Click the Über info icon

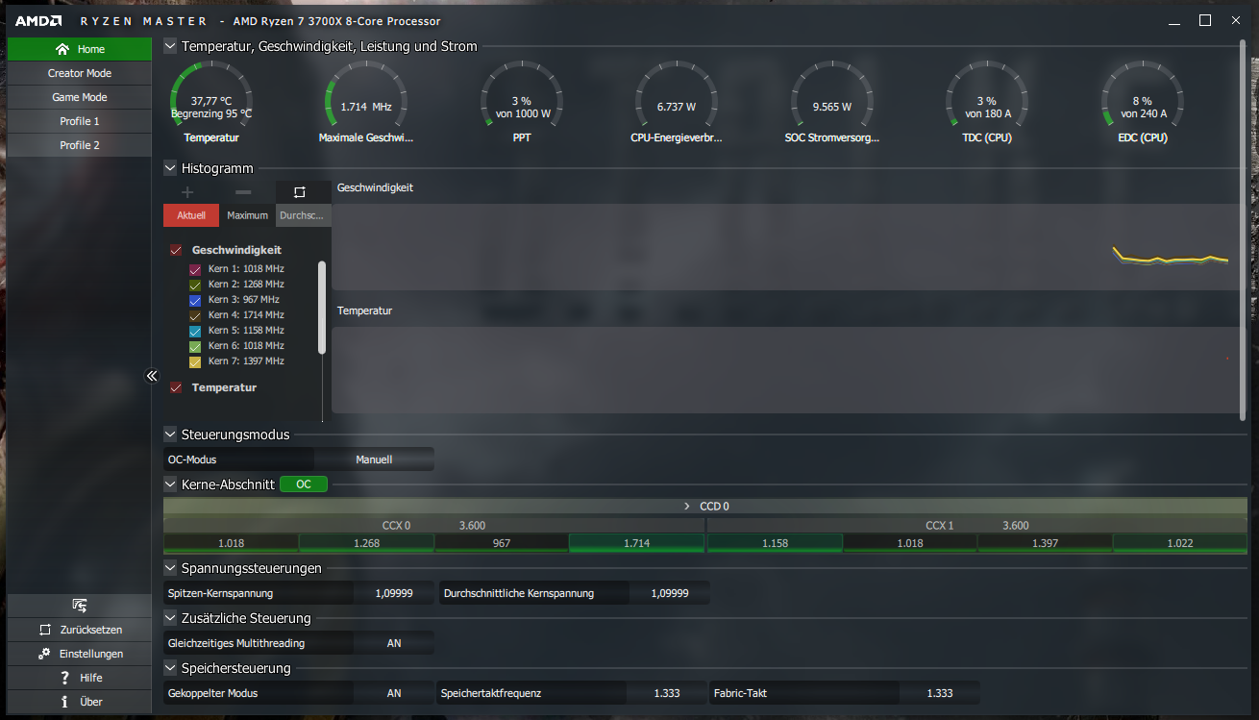65,702
